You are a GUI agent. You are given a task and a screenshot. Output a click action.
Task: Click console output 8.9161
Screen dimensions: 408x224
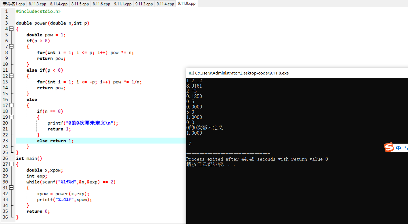[194, 86]
